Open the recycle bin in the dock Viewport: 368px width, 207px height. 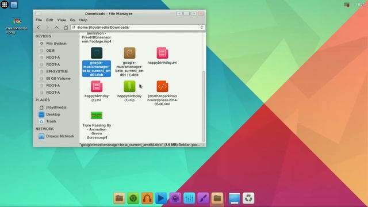[x=248, y=198]
